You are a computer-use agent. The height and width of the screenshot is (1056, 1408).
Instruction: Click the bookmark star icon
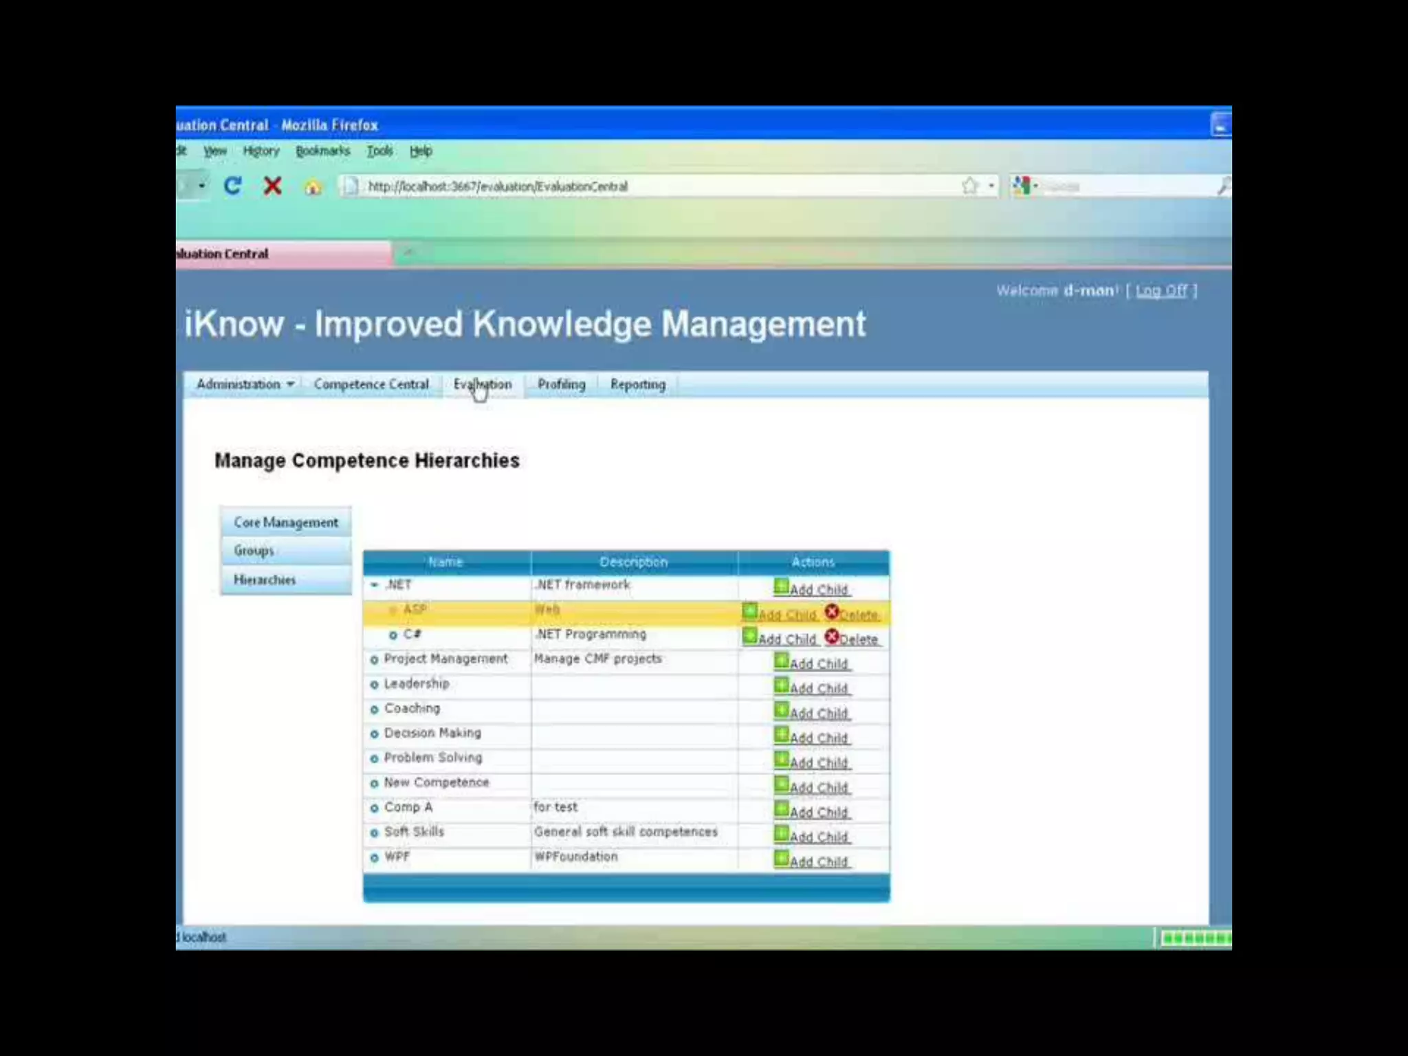969,186
